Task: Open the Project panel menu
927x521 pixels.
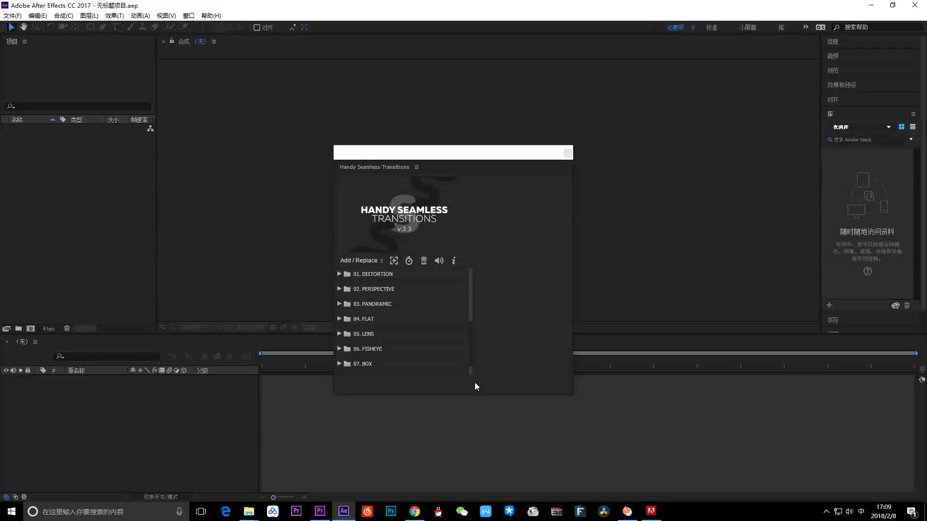Action: [x=25, y=41]
